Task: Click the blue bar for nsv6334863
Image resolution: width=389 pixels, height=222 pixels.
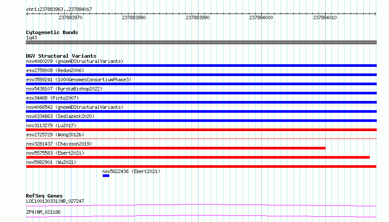Action: (201, 121)
